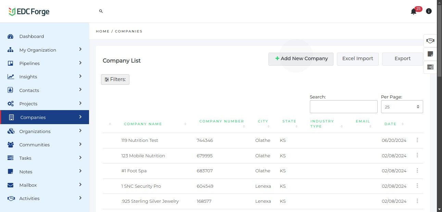Open the Per Page dropdown
The width and height of the screenshot is (442, 212).
[402, 107]
